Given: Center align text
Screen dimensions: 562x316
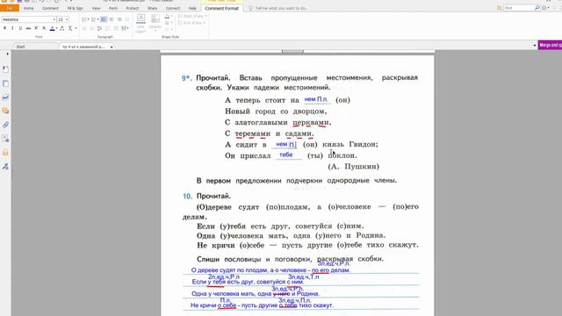Looking at the screenshot, I should coord(112,19).
